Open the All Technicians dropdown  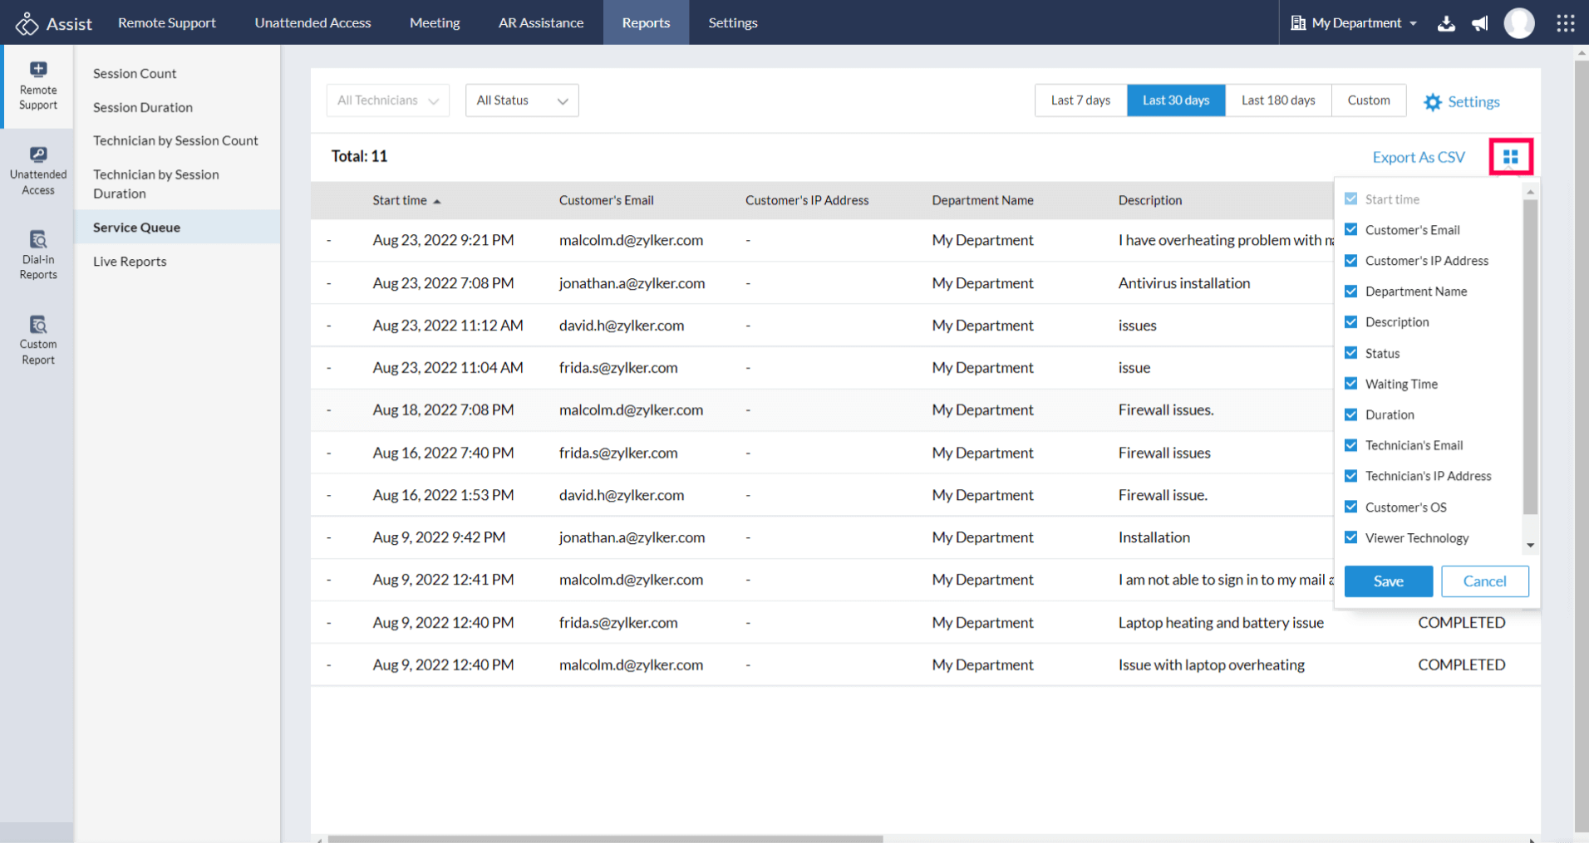click(387, 100)
